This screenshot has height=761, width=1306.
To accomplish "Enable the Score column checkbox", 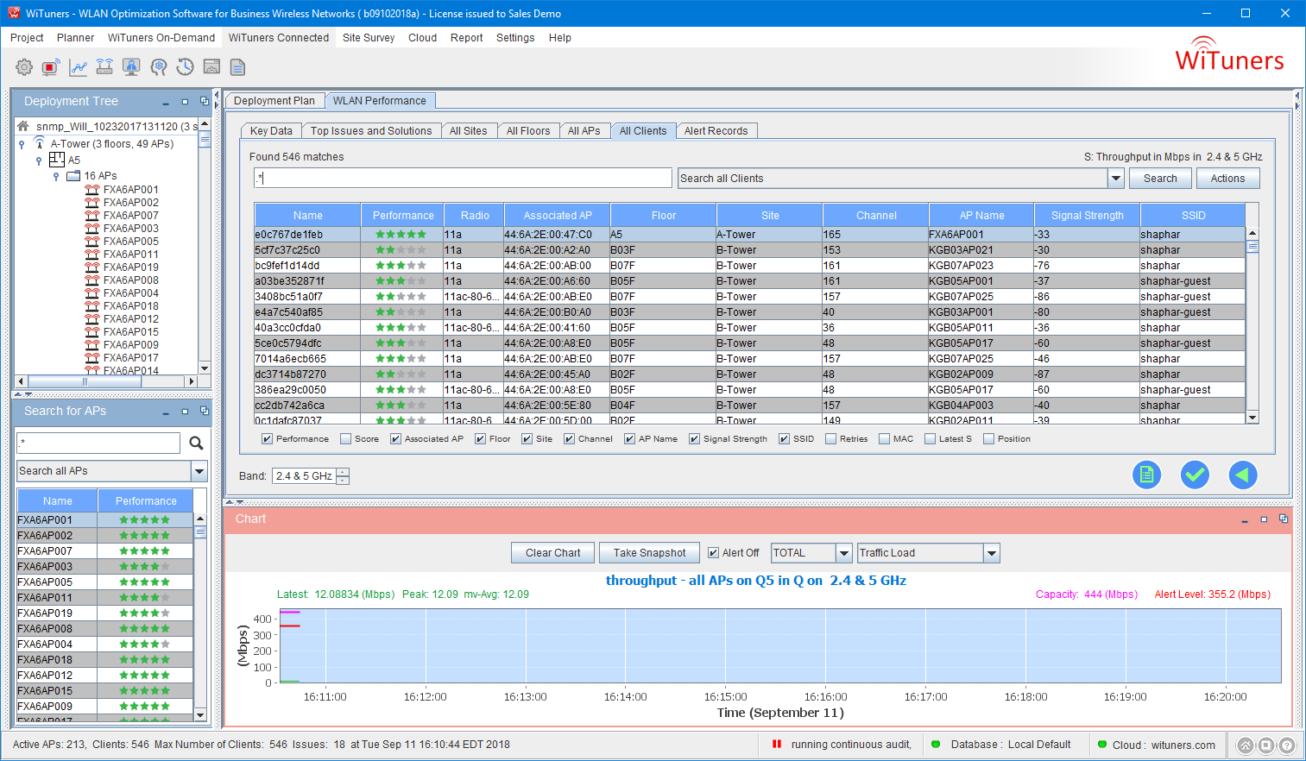I will (x=346, y=439).
